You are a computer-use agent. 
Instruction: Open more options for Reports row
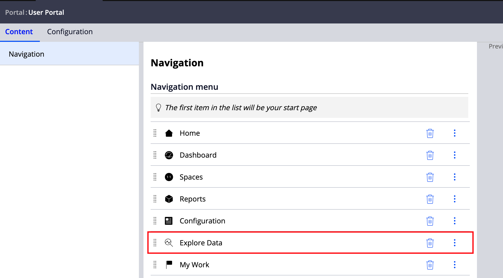454,199
